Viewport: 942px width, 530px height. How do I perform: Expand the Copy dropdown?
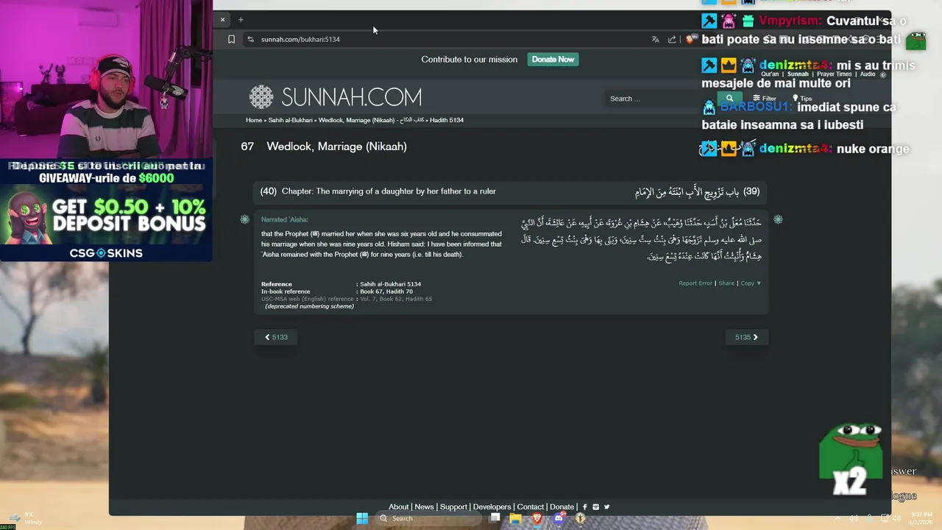point(751,283)
